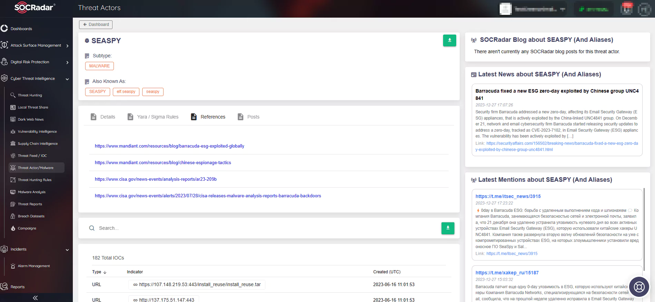Open t.me/itsec_news/3915 mention title
Image resolution: width=655 pixels, height=302 pixels.
[508, 196]
